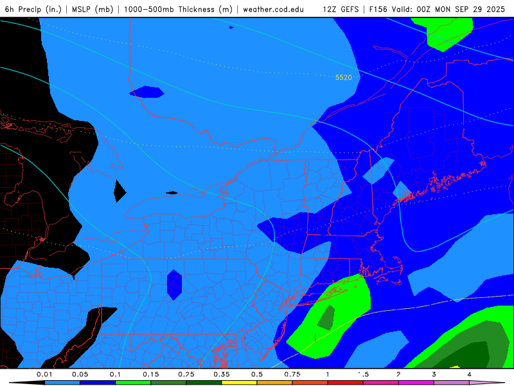
Task: Click the '0.01' legend label
Action: 44,374
